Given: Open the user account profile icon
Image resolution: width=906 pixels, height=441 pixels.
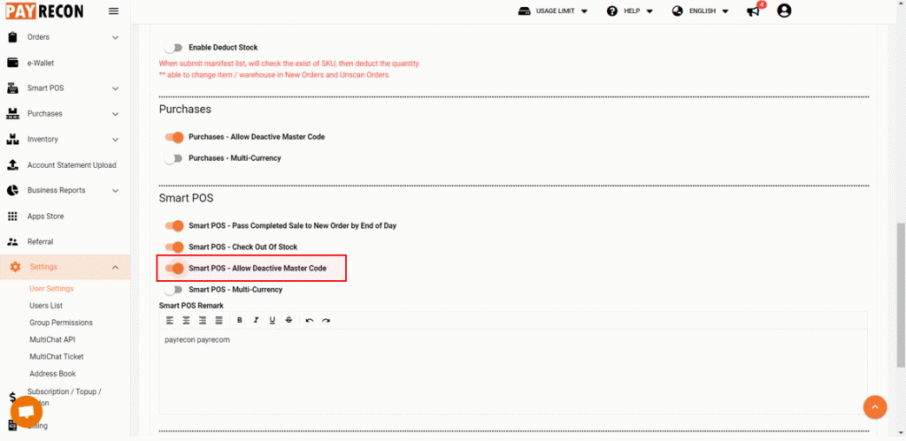Looking at the screenshot, I should coord(784,11).
